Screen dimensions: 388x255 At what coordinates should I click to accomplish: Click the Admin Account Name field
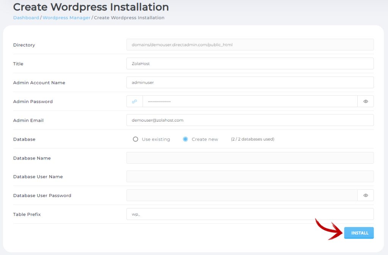[x=250, y=82]
